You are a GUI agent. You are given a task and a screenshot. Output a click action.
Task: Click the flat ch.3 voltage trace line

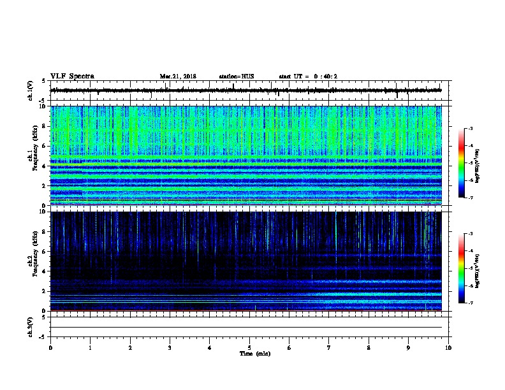[246, 328]
